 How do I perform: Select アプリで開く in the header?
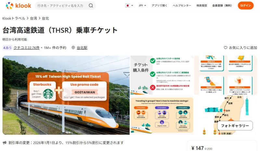[159, 6]
